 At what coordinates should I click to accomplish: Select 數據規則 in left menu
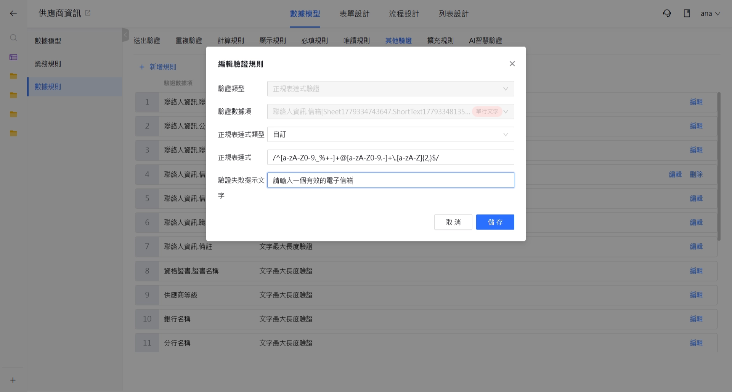[x=75, y=87]
